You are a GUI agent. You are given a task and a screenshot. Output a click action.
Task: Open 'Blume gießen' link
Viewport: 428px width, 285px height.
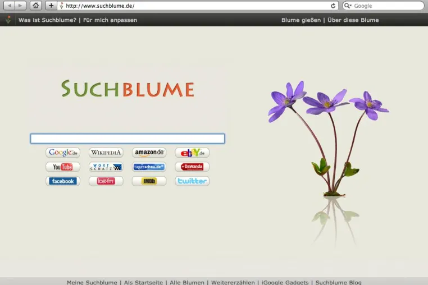coord(301,20)
